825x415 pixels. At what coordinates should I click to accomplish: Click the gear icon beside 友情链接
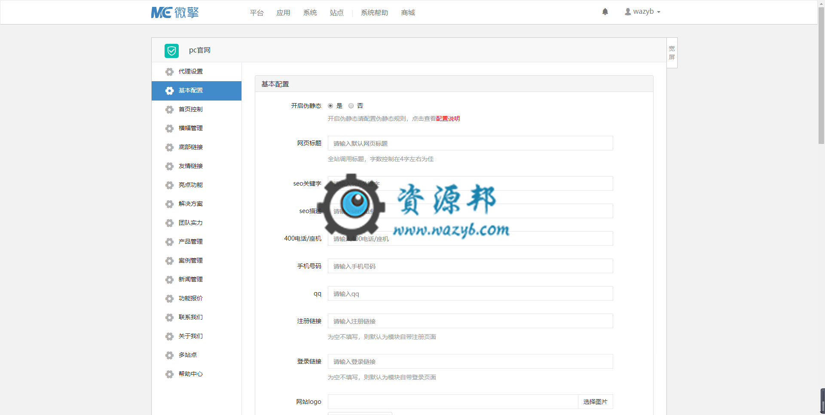coord(170,166)
